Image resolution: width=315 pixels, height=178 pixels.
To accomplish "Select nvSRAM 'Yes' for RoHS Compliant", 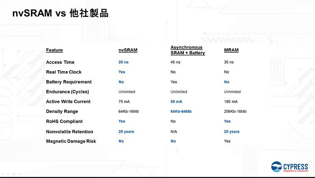I will (122, 121).
